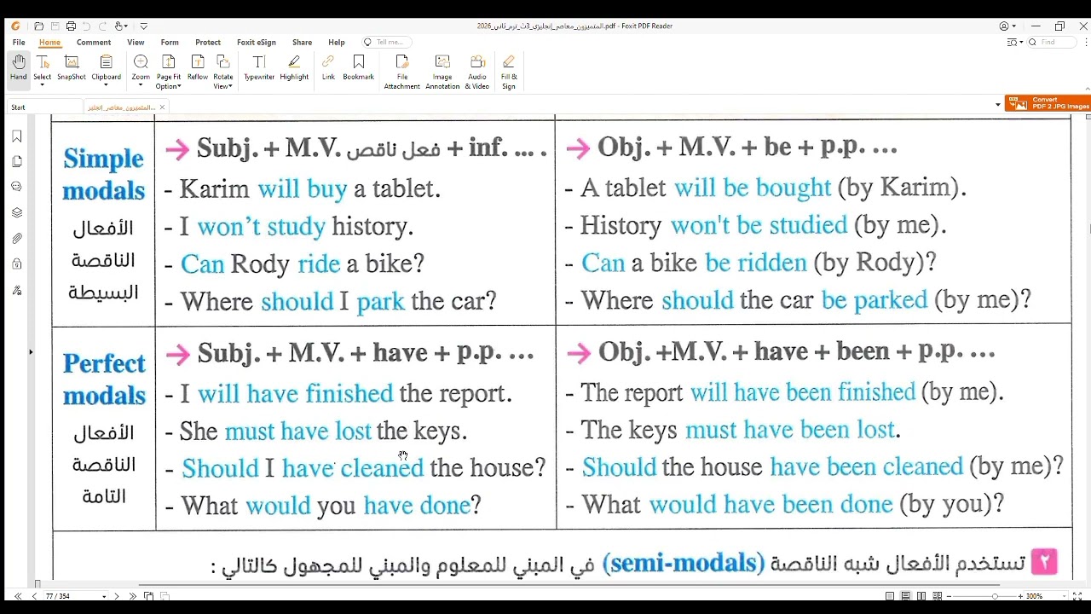Viewport: 1091px width, 614px height.
Task: Open the attachments panel in the sidebar
Action: [17, 239]
